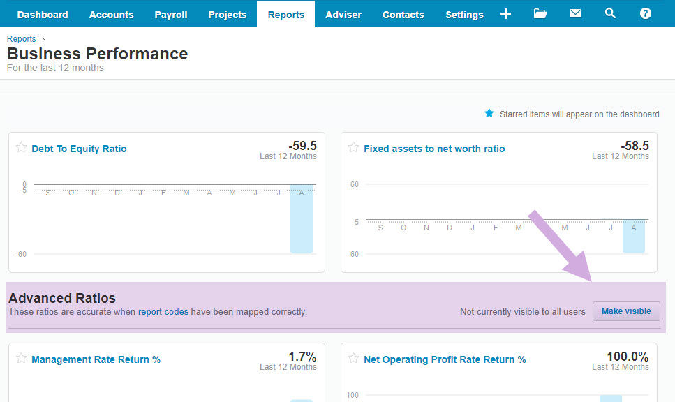Star the Debt To Equity Ratio chart
The width and height of the screenshot is (675, 402).
(21, 148)
